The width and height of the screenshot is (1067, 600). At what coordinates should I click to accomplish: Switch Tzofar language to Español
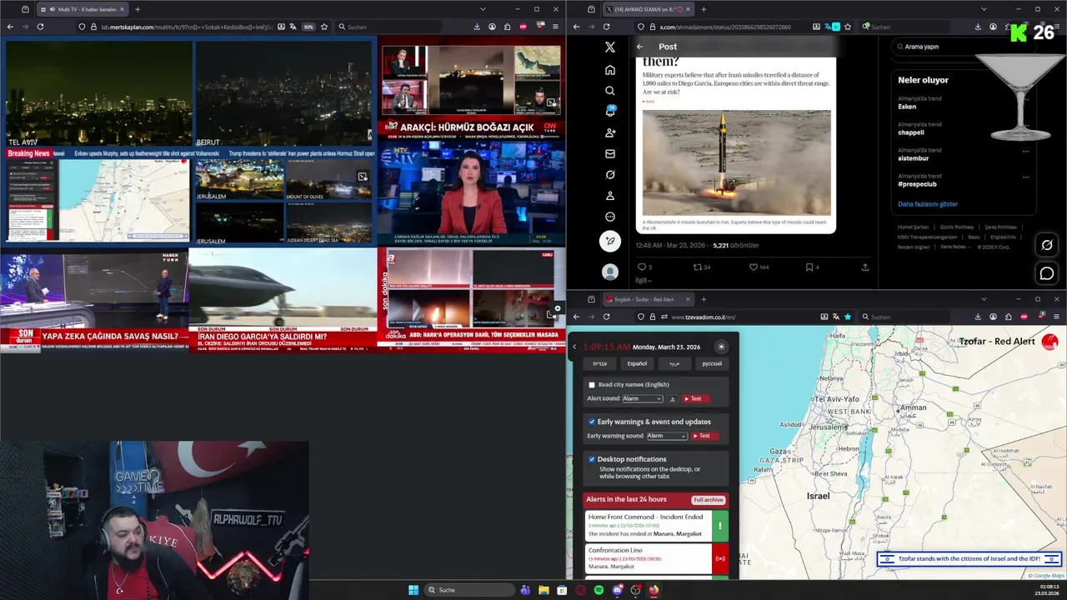[x=637, y=364]
